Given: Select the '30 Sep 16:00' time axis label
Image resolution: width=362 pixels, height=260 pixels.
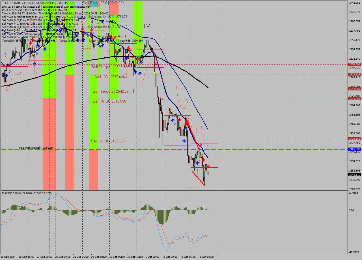Looking at the screenshot, I should [x=135, y=257].
